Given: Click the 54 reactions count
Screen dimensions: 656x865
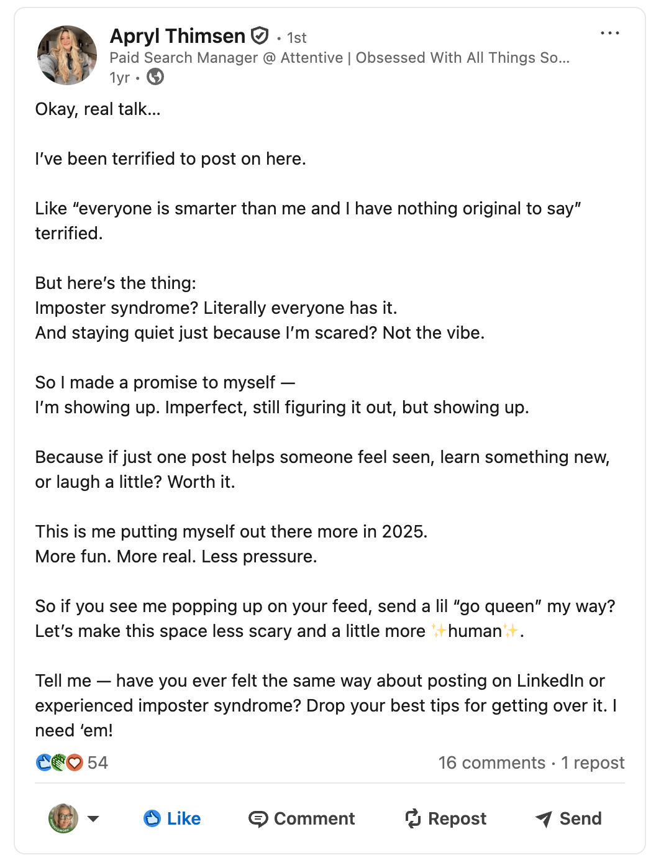Looking at the screenshot, I should point(98,762).
